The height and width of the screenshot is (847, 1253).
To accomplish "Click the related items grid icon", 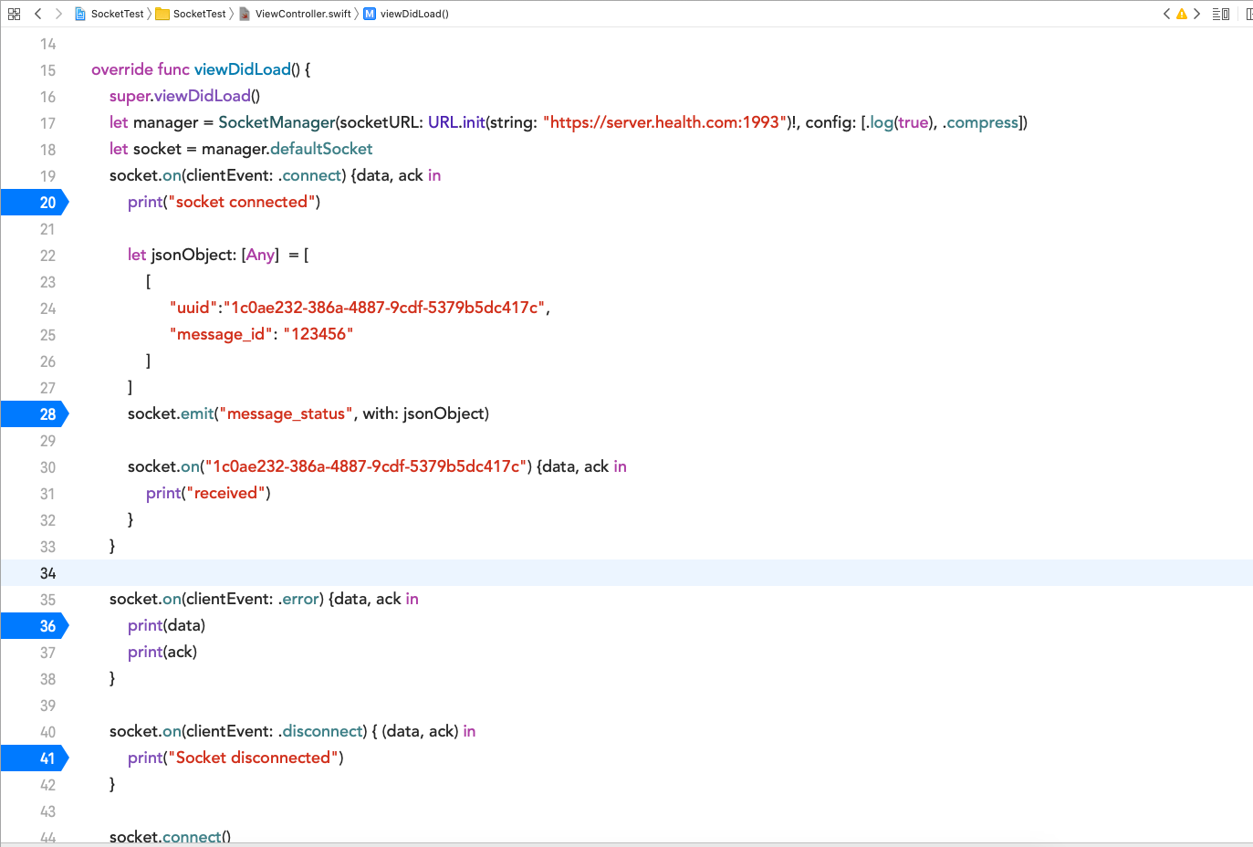I will (x=13, y=14).
